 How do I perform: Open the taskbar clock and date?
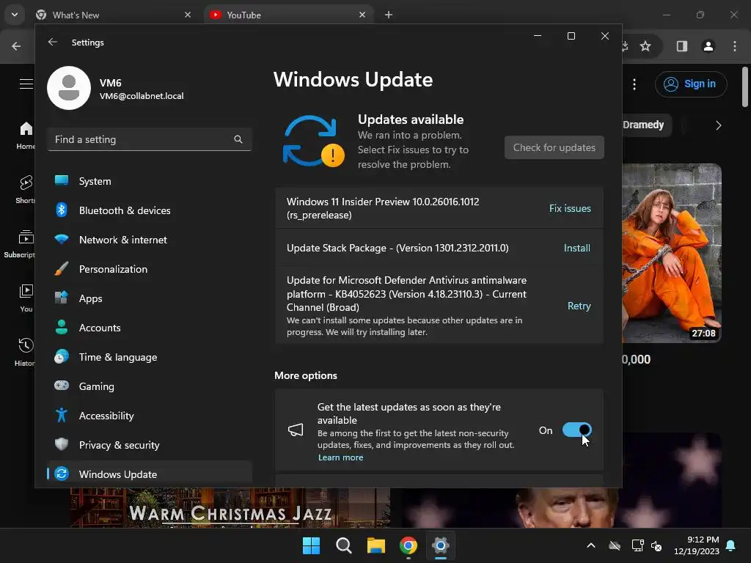[697, 545]
